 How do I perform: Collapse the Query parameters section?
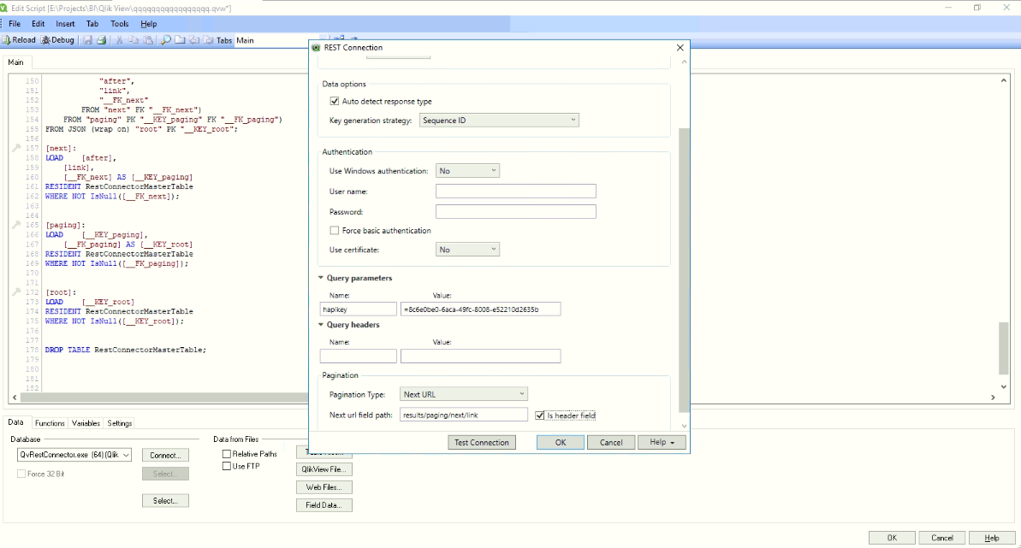click(321, 278)
